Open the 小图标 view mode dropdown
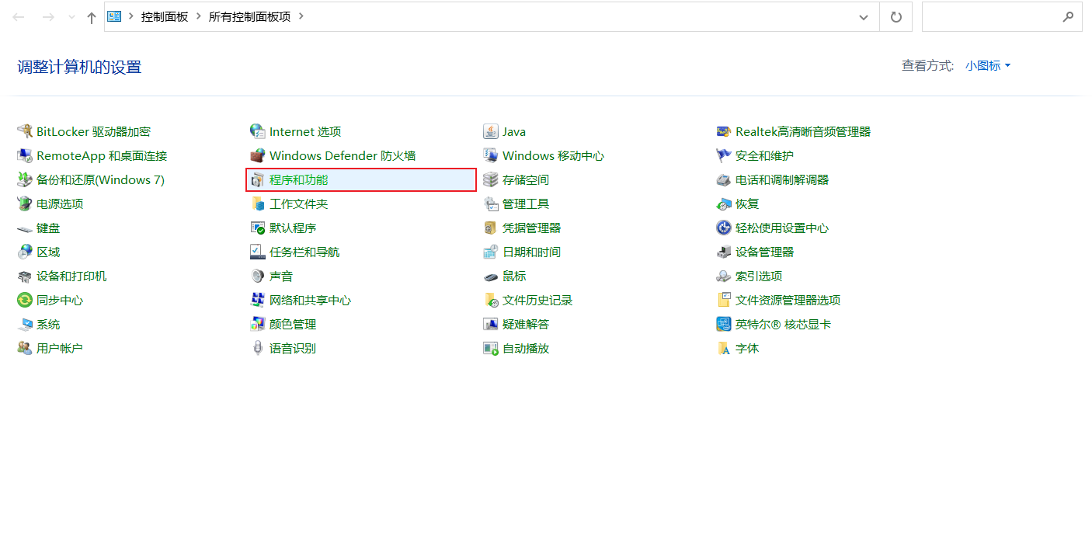Screen dimensions: 1092x560 click(x=988, y=66)
